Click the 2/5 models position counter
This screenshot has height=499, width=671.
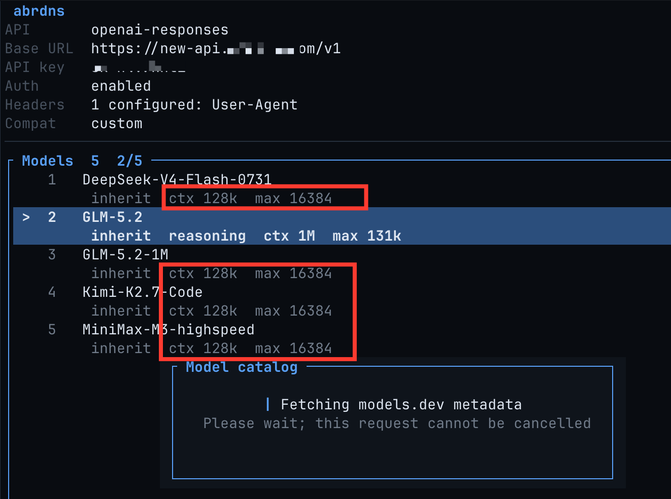129,161
